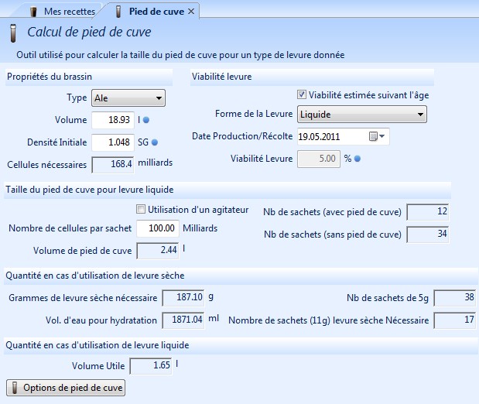Click the Options de pied de cuve button
The height and width of the screenshot is (404, 479).
pyautogui.click(x=66, y=387)
